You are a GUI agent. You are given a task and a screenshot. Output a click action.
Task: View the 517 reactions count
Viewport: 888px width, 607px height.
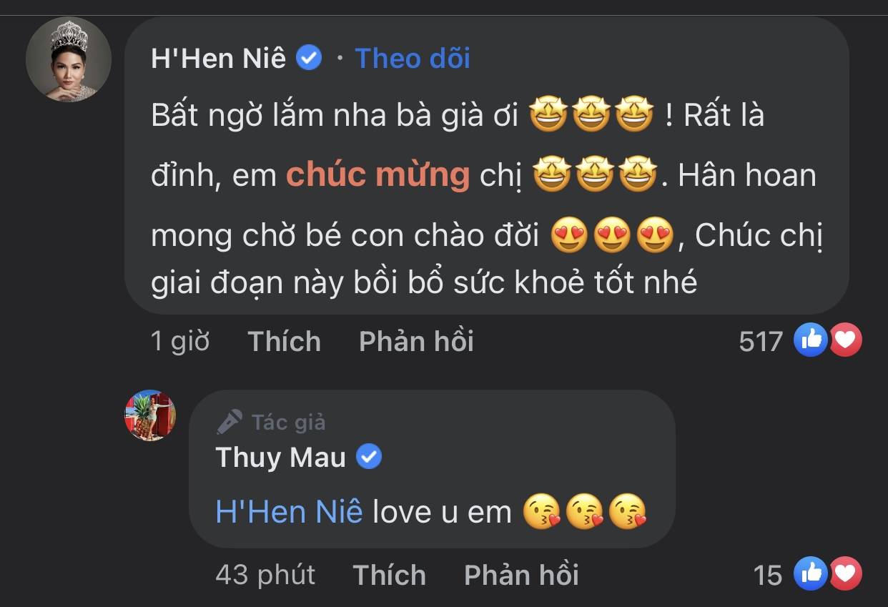[x=761, y=342]
